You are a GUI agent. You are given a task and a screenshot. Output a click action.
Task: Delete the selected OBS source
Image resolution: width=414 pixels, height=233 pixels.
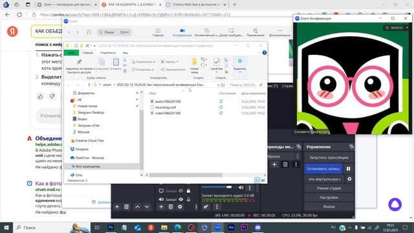click(x=171, y=207)
